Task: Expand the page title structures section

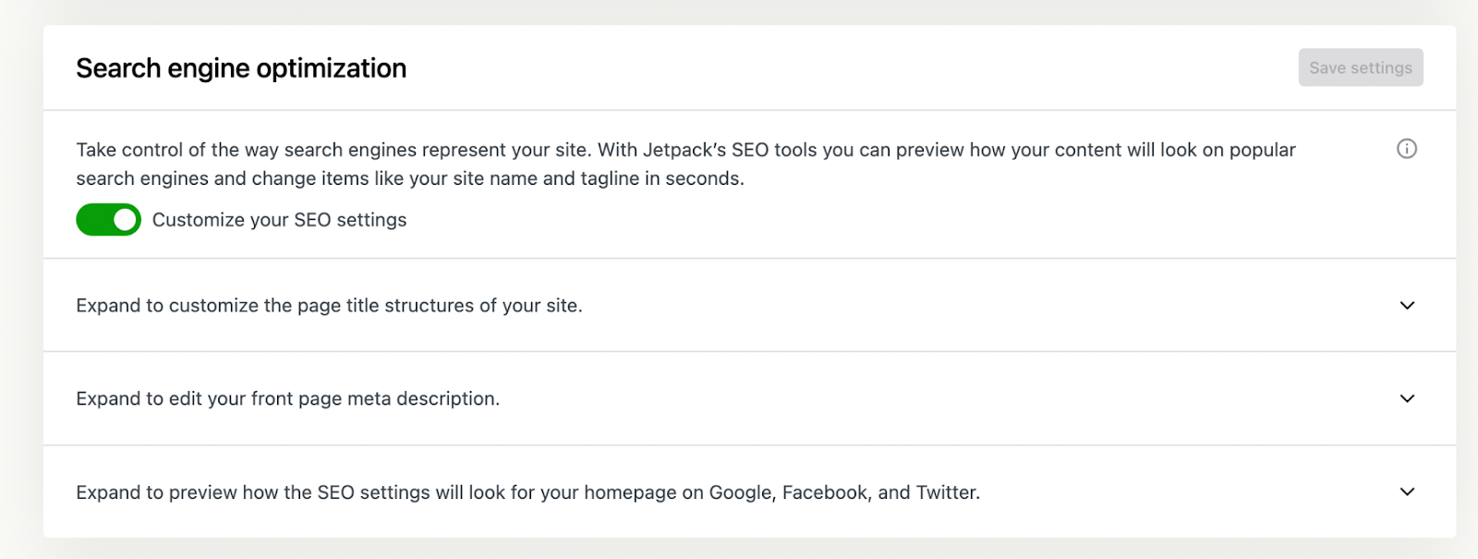Action: [x=330, y=305]
